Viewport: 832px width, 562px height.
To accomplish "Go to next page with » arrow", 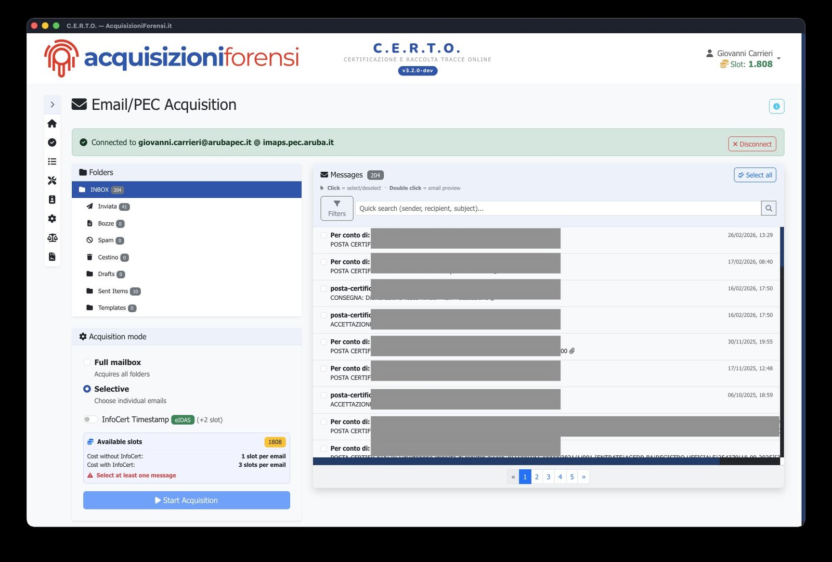I will tap(583, 477).
